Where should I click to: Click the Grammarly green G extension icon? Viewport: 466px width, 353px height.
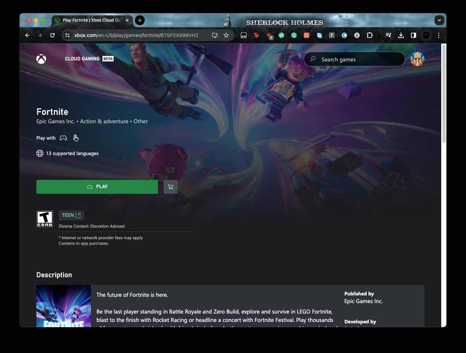coord(294,35)
